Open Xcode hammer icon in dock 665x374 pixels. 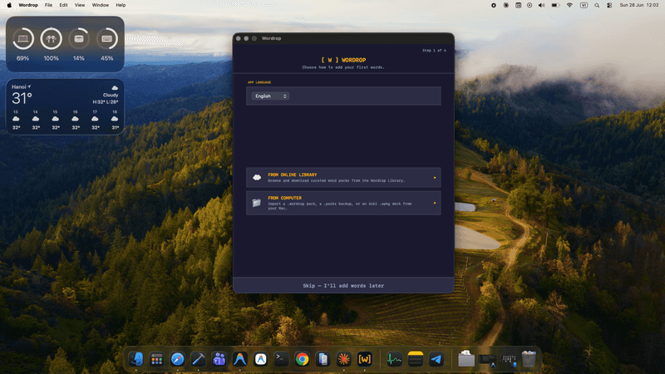(x=198, y=359)
